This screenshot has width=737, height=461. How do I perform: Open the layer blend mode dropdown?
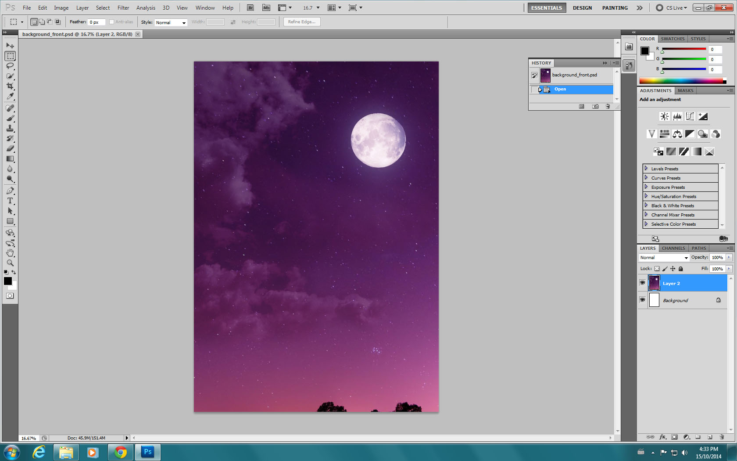[664, 257]
